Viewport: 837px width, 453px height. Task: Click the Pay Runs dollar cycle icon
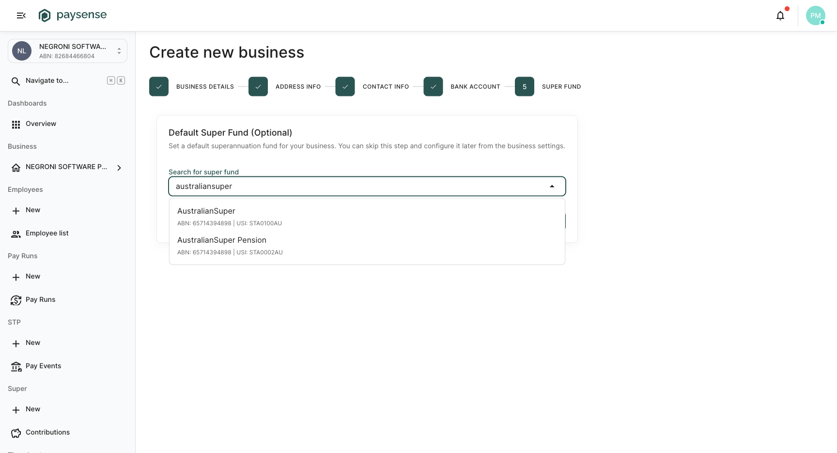click(16, 300)
